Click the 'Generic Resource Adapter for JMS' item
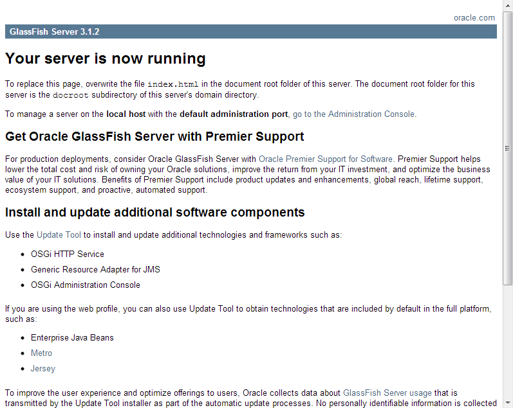The image size is (513, 408). (95, 270)
